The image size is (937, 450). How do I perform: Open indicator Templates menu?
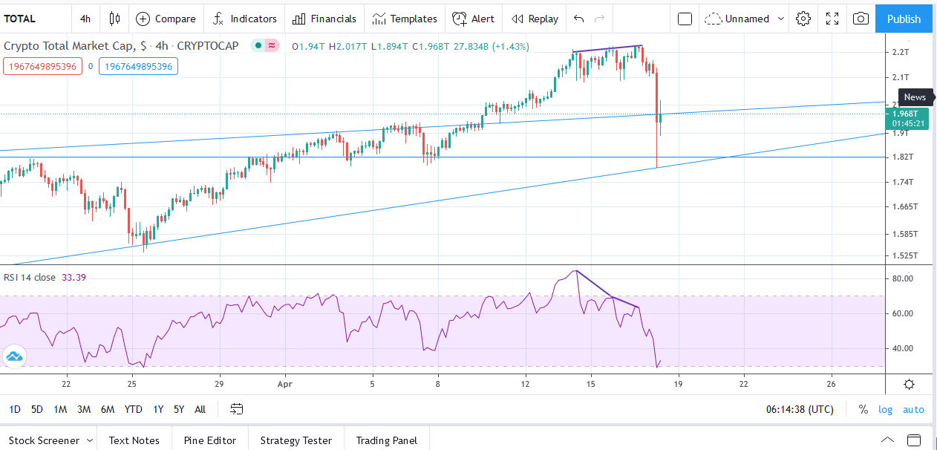point(405,19)
